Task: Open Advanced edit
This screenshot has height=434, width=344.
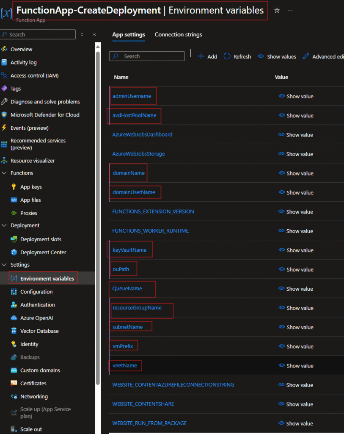Action: click(323, 56)
